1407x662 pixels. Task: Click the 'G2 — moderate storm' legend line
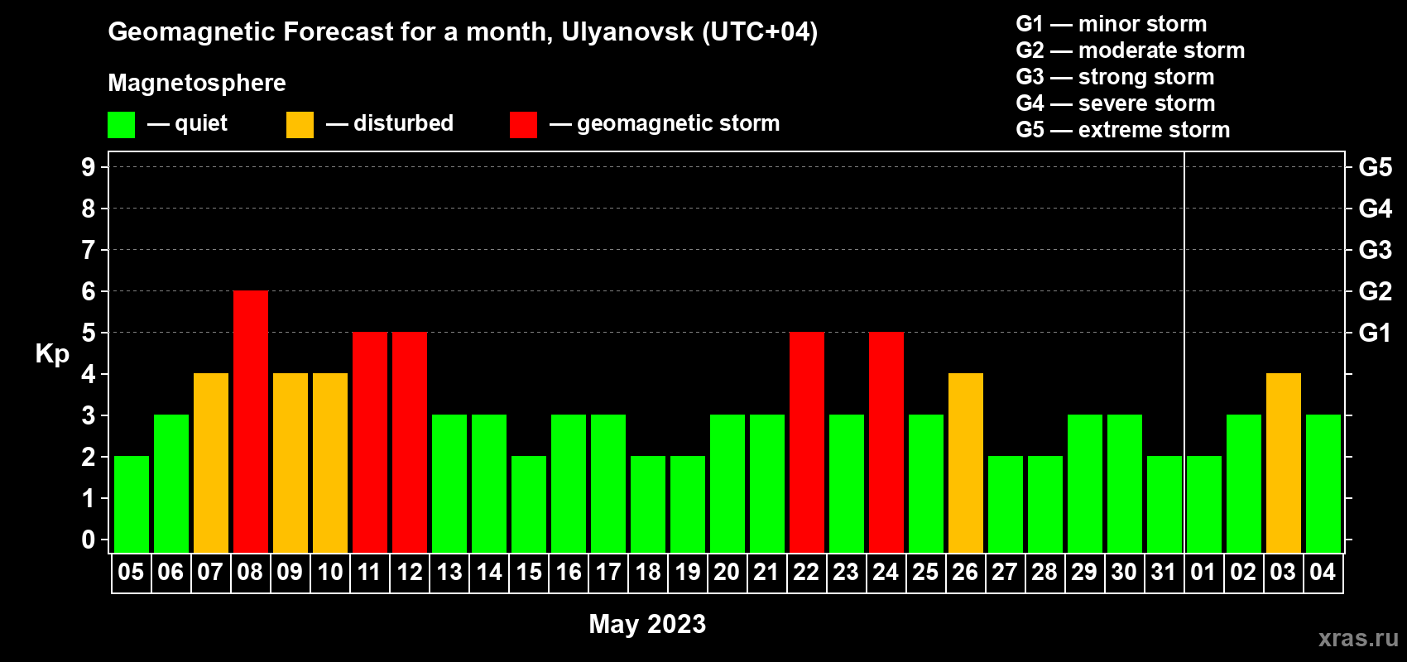1131,50
